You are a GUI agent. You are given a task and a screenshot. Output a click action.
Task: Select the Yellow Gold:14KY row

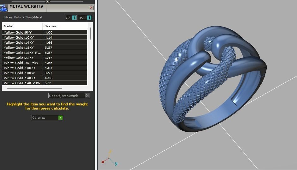point(45,42)
